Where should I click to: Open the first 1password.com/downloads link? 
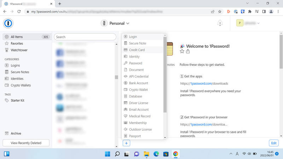pyautogui.click(x=204, y=83)
